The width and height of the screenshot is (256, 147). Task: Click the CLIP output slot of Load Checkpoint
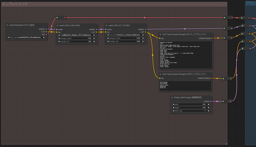[46, 32]
